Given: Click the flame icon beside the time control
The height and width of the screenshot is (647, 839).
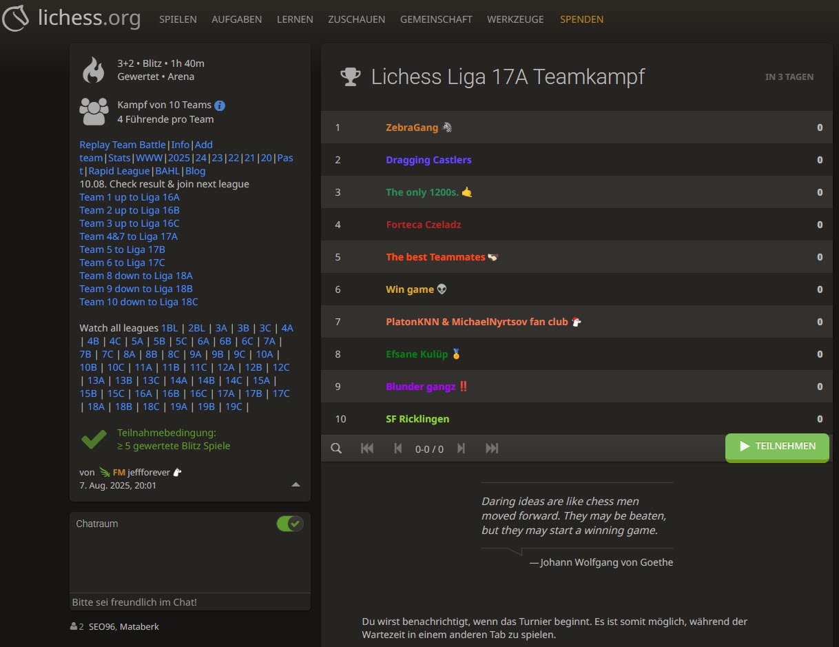Looking at the screenshot, I should (x=94, y=69).
